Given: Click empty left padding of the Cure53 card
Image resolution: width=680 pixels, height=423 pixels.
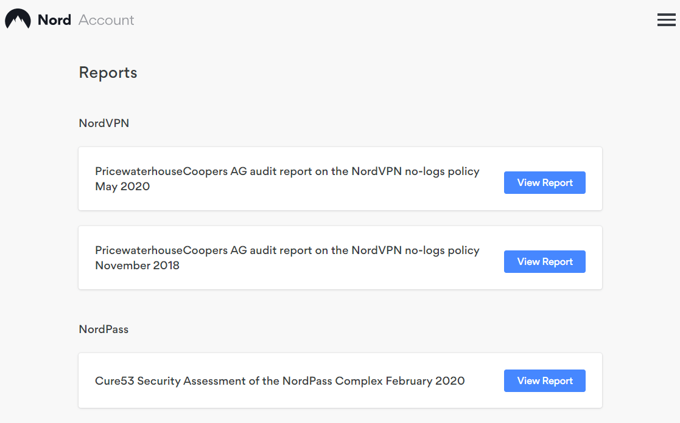Looking at the screenshot, I should (x=86, y=381).
